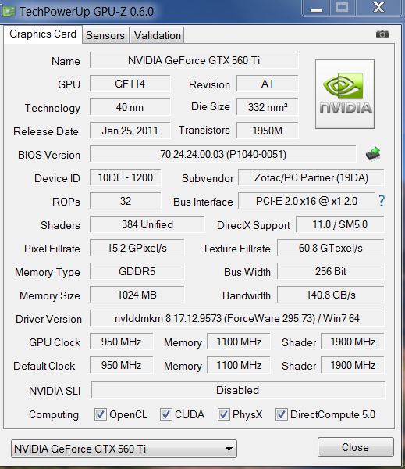Toggle the CUDA checkbox
Viewport: 405px width, 469px height.
tap(165, 414)
